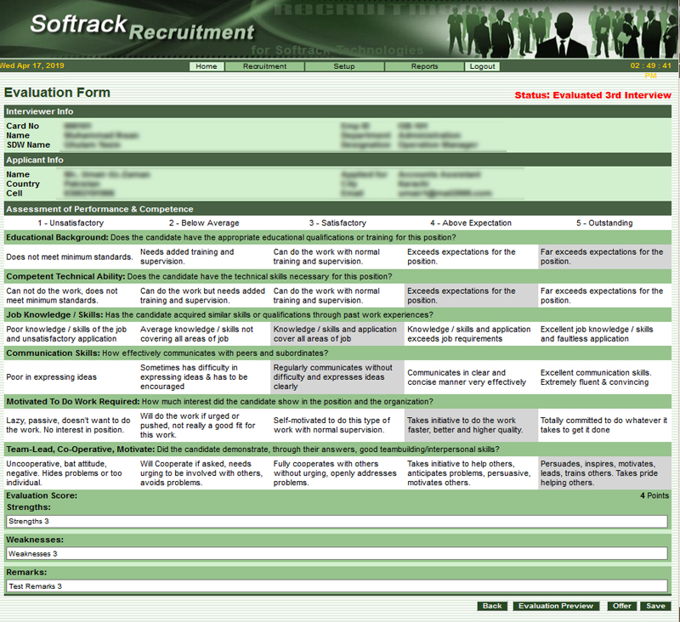680x622 pixels.
Task: Select 'Persuades, inspires, motivates, leads' rating
Action: point(603,472)
